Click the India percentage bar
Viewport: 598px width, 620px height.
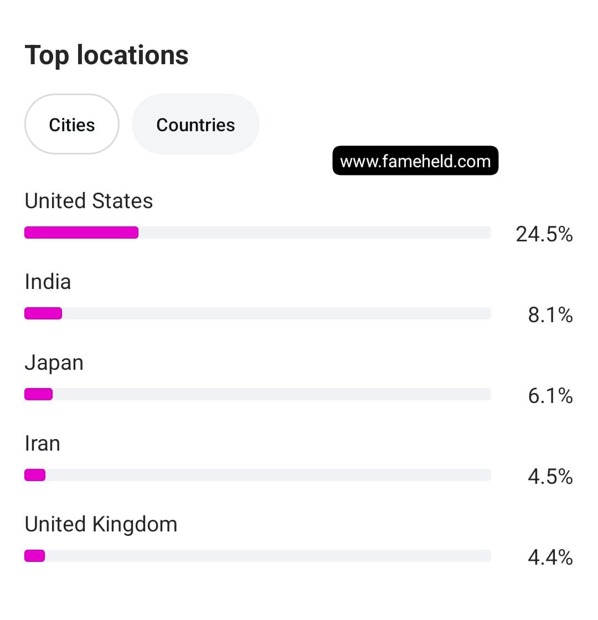(x=257, y=313)
